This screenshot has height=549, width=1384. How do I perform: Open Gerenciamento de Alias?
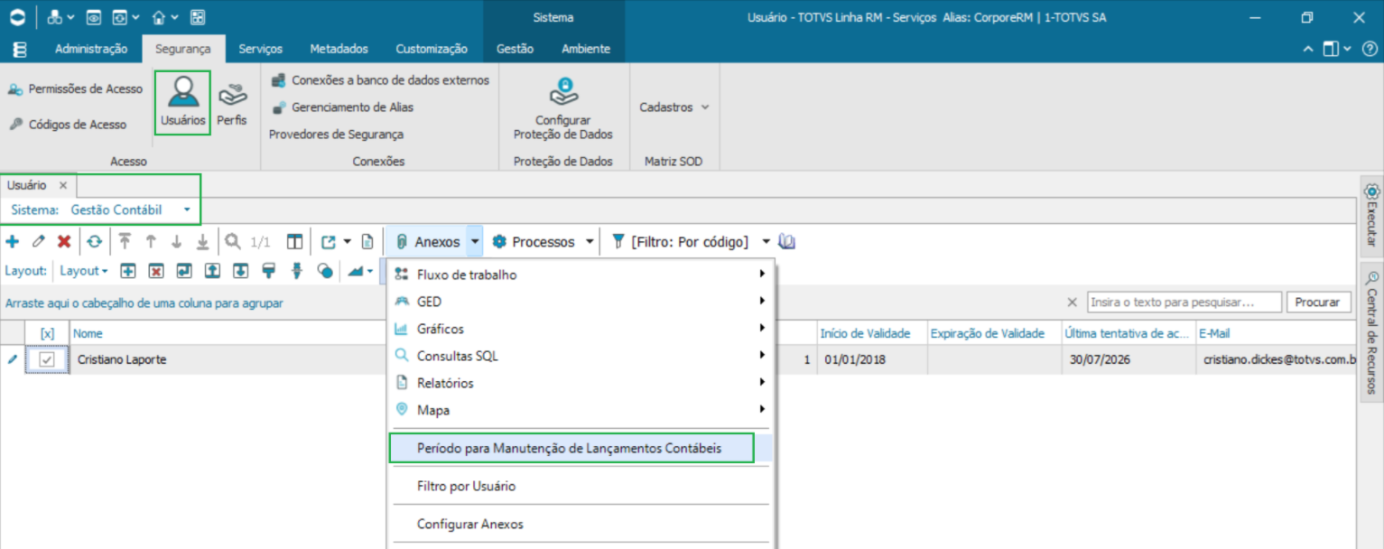click(342, 107)
